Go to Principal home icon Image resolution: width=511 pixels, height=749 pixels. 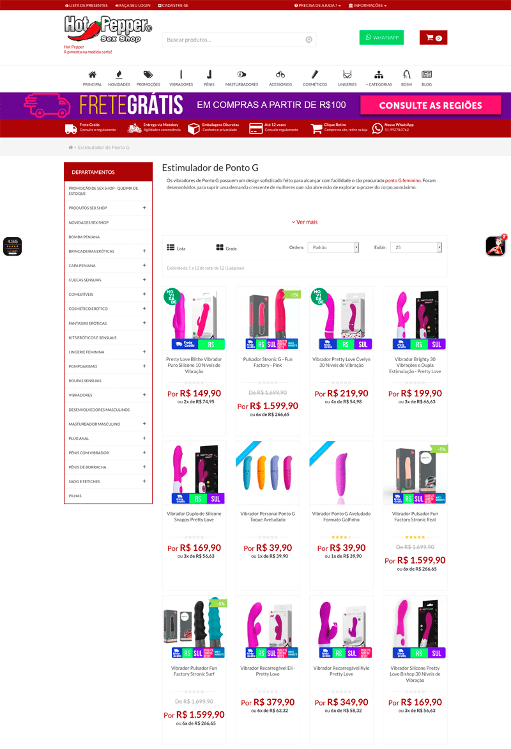coord(92,75)
